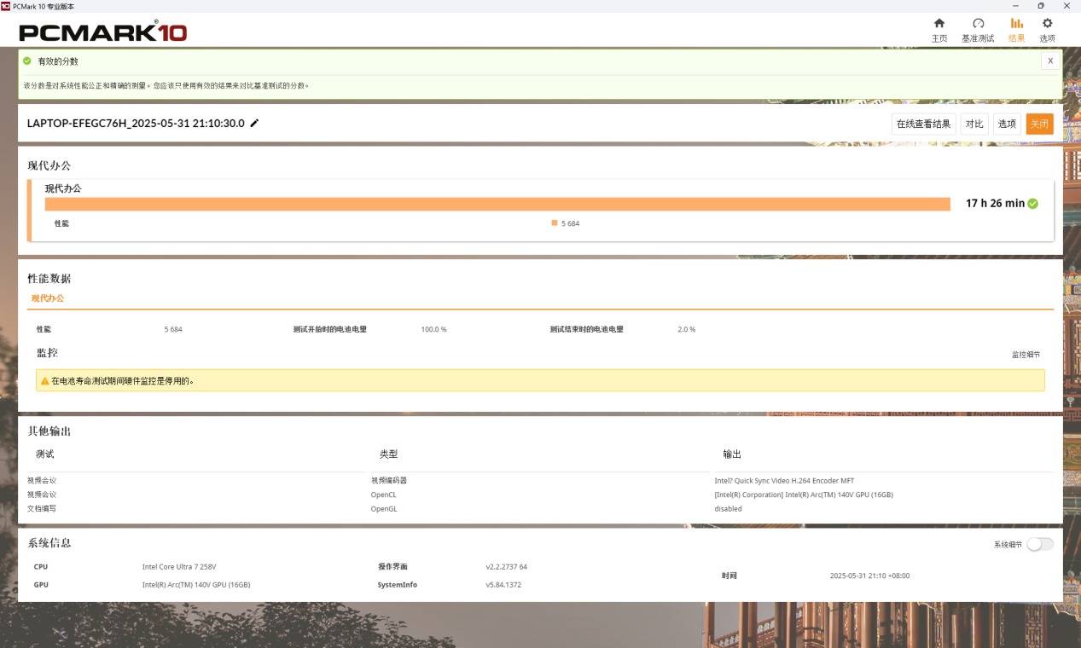
Task: Click the SystemInfo version v5.84.1372
Action: coord(503,585)
